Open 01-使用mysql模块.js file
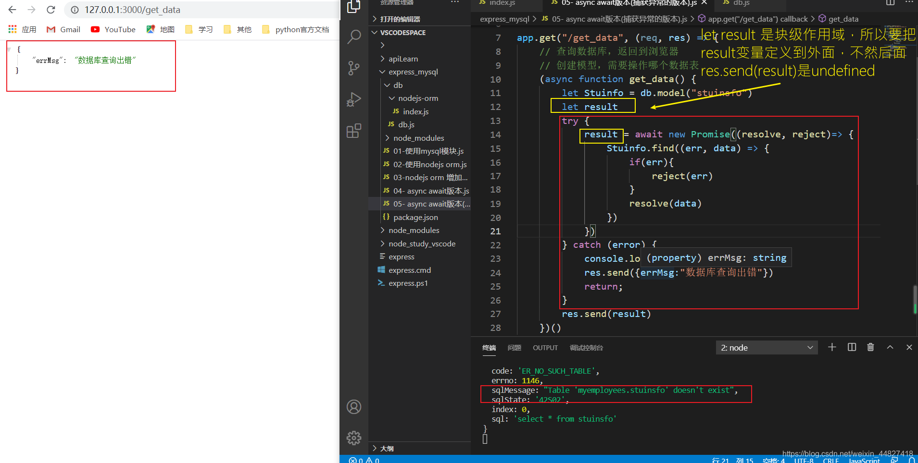The height and width of the screenshot is (463, 918). tap(419, 151)
